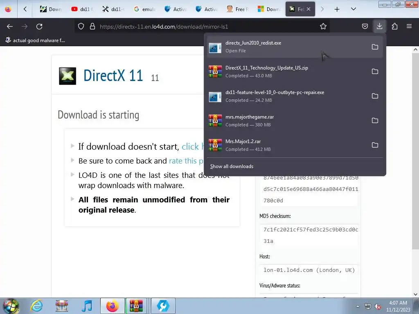
Task: Open the music note taskbar app
Action: (87, 306)
